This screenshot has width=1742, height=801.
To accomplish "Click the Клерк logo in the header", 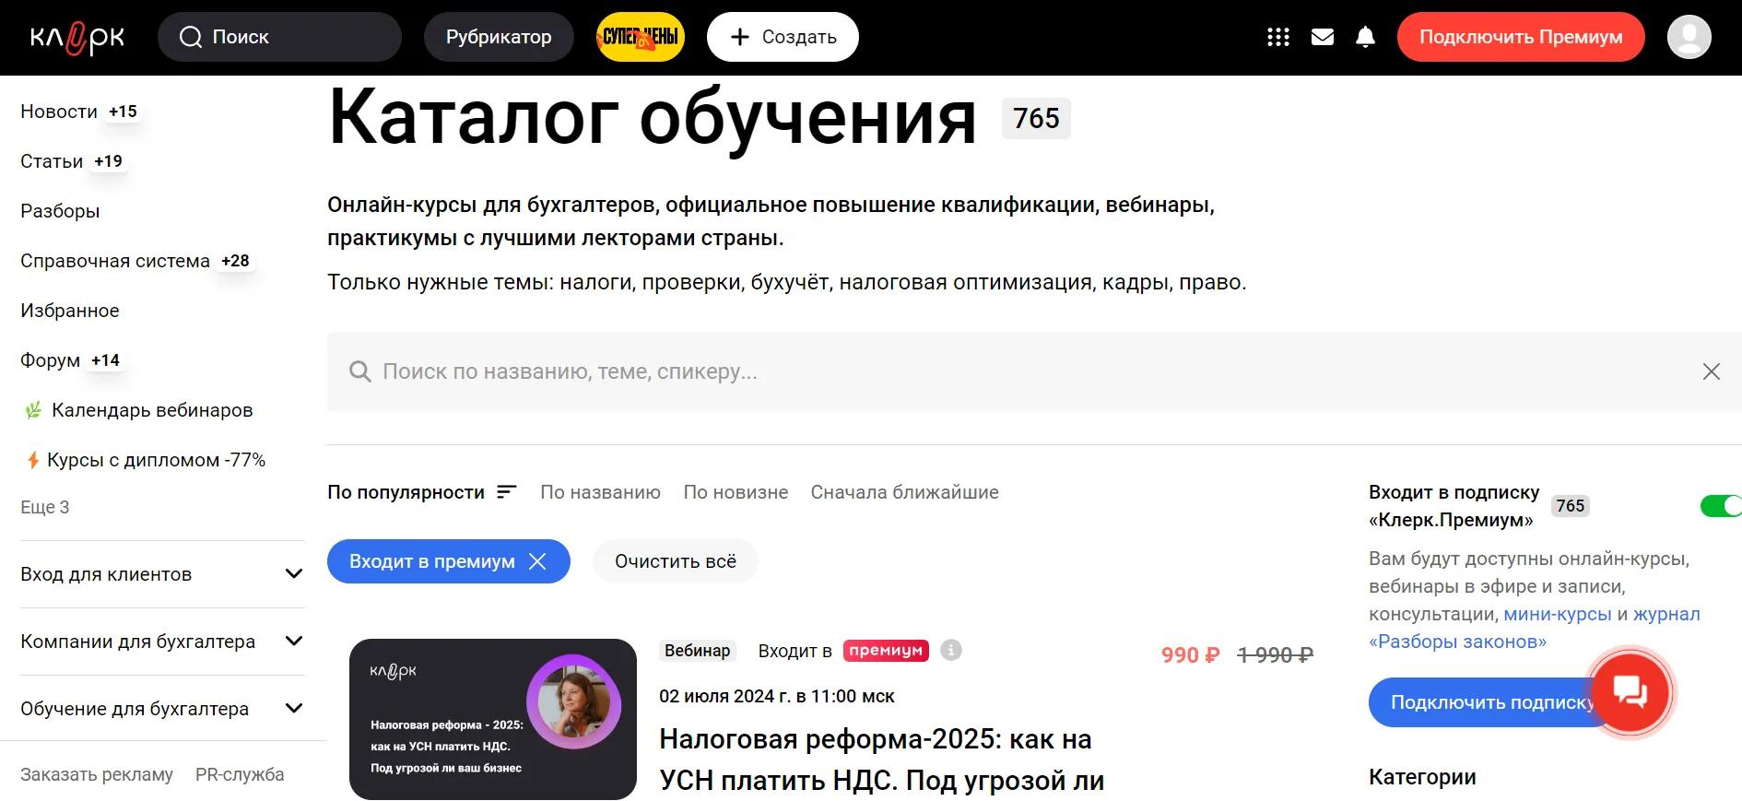I will (77, 38).
